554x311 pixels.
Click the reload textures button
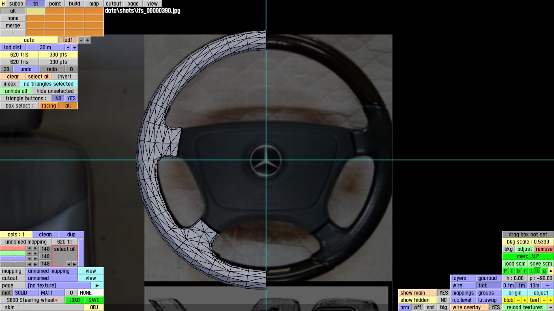[x=525, y=307]
